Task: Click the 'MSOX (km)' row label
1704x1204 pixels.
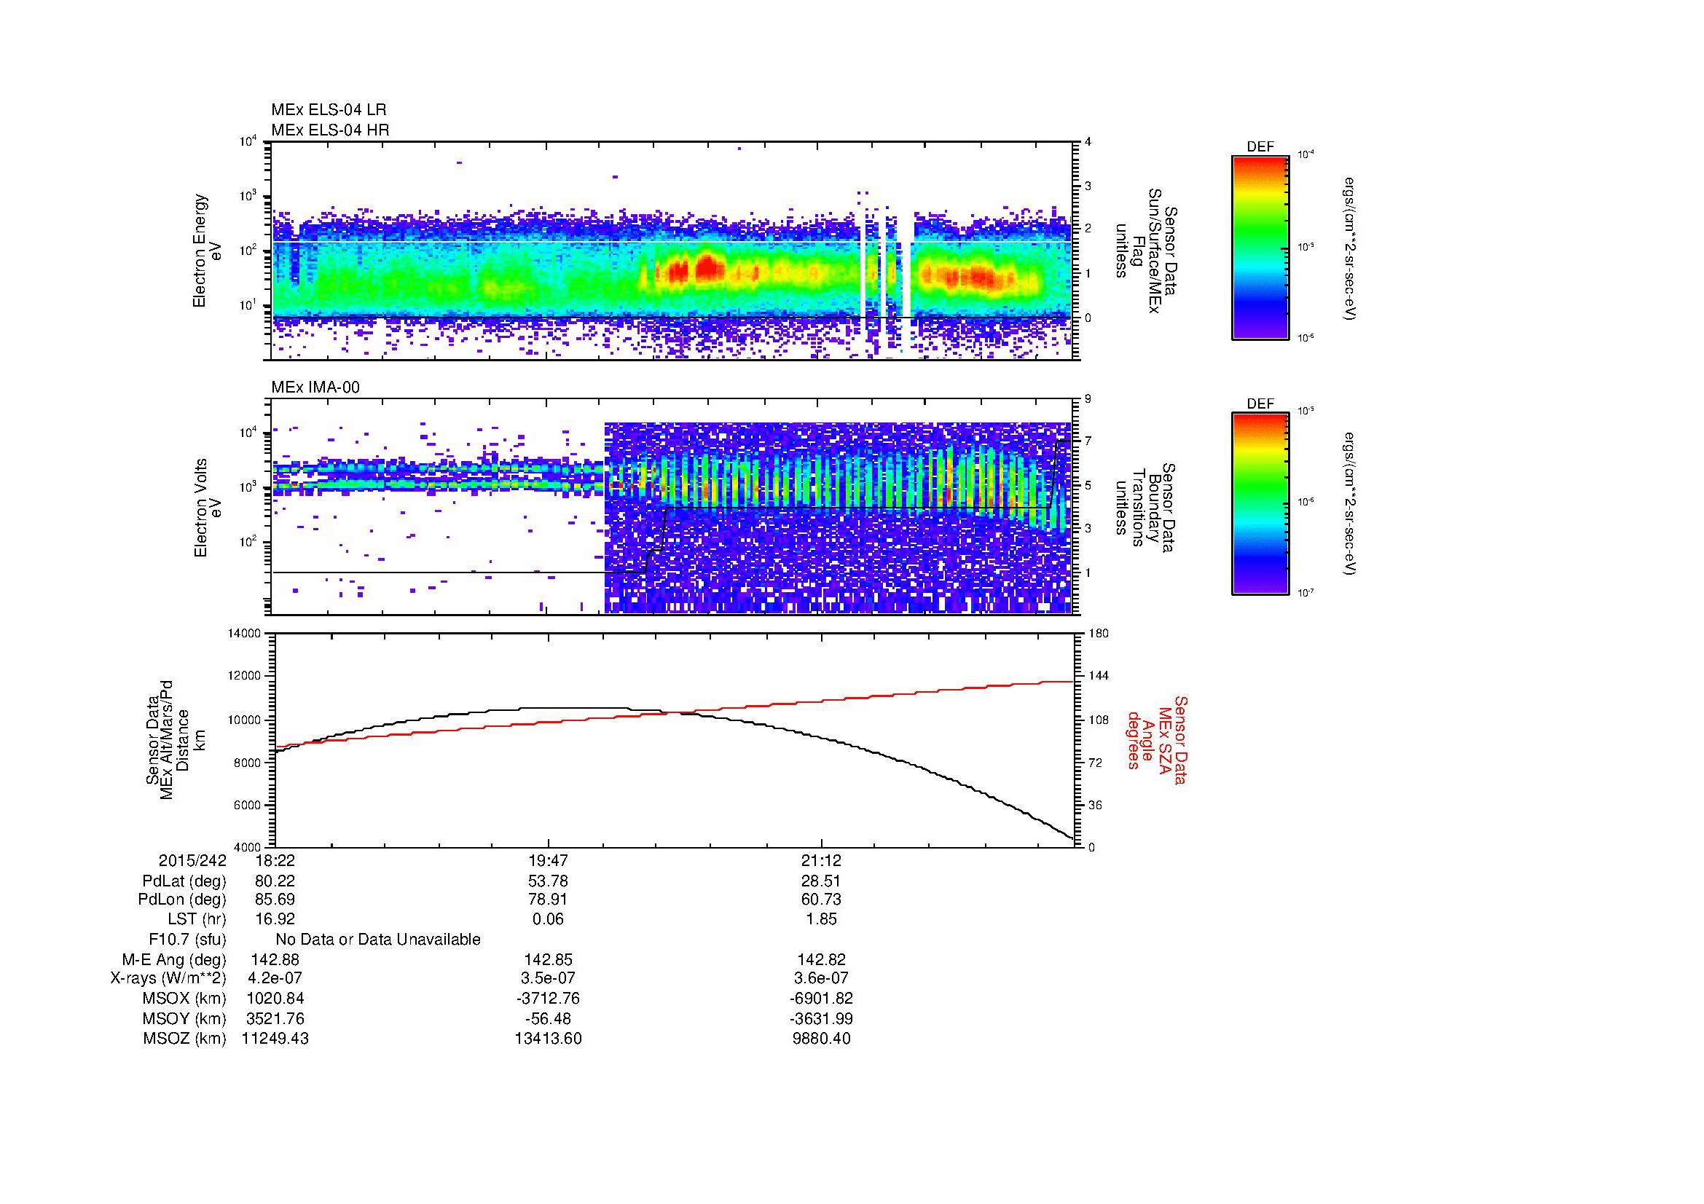Action: pos(185,999)
